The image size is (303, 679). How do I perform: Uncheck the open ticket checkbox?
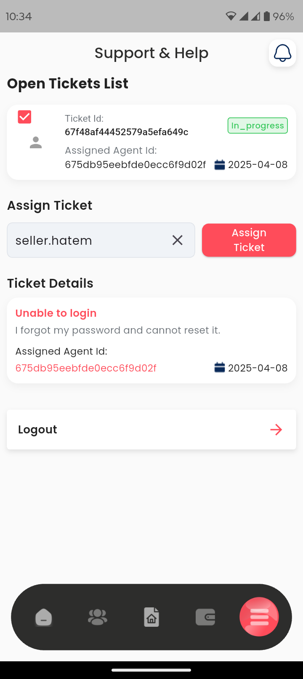tap(24, 117)
